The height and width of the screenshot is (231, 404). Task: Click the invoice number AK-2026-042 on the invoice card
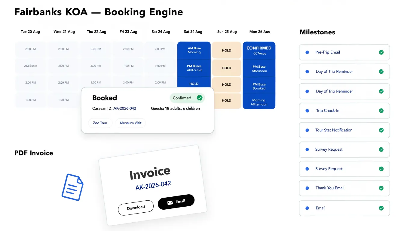(153, 186)
